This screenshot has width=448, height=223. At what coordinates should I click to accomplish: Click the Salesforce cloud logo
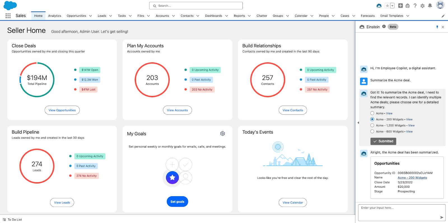click(10, 5)
